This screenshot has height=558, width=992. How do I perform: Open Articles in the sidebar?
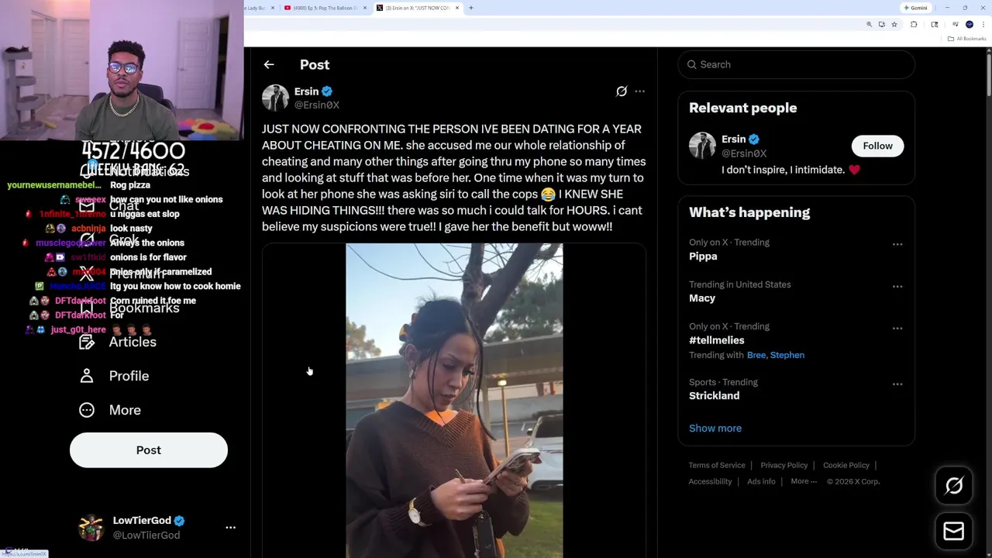point(118,342)
